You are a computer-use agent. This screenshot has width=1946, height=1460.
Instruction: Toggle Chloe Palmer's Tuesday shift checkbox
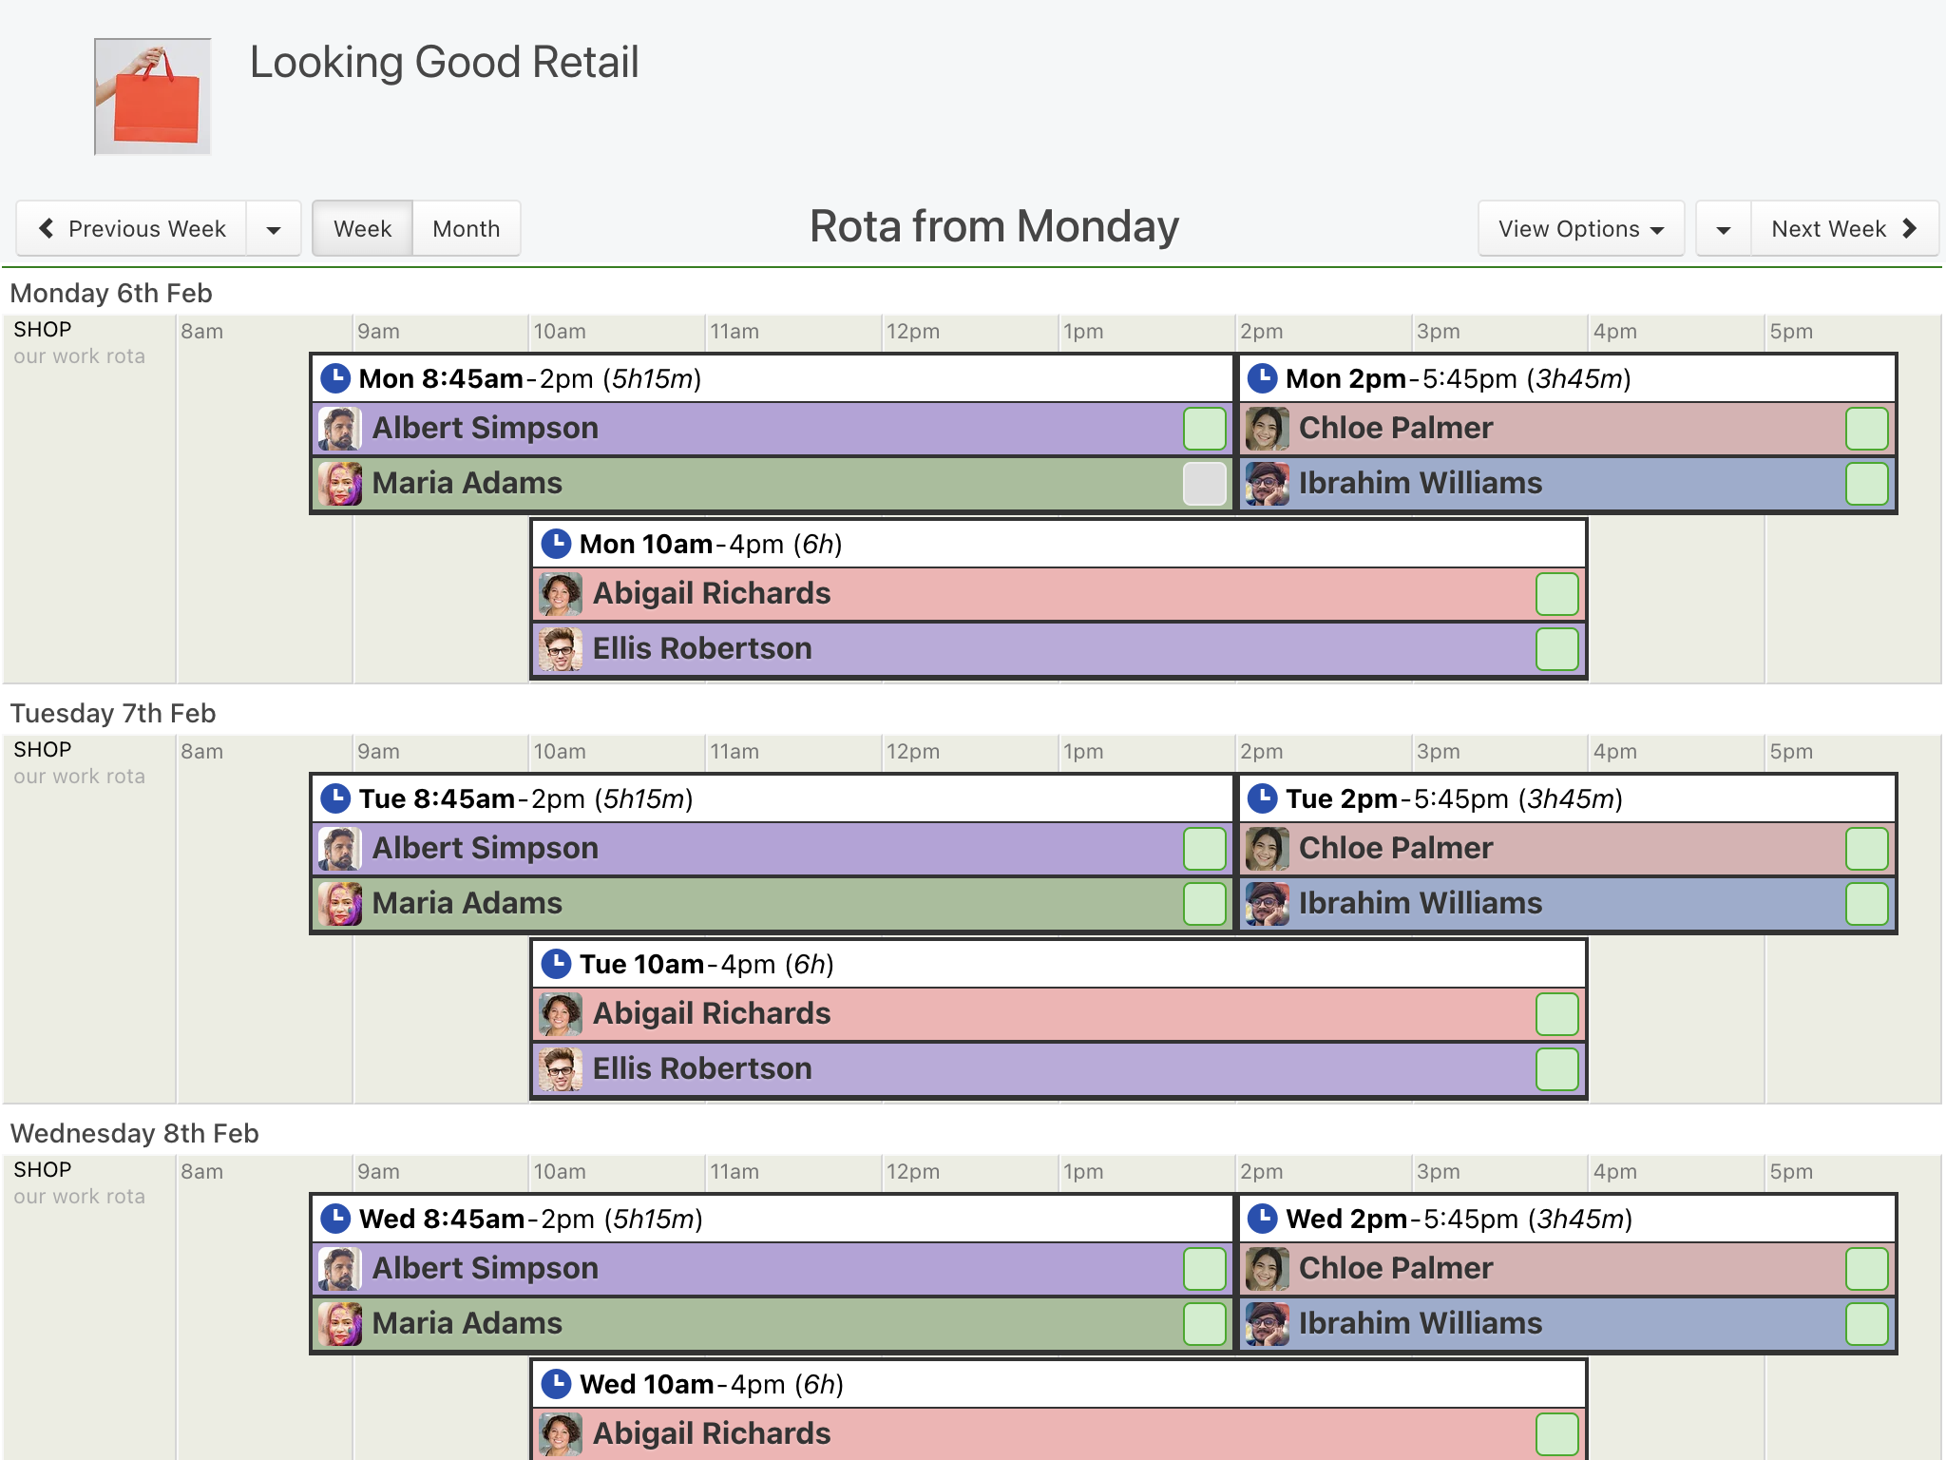coord(1866,849)
